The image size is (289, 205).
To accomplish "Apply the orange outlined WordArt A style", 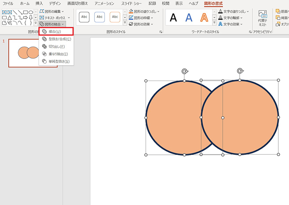I will 204,17.
